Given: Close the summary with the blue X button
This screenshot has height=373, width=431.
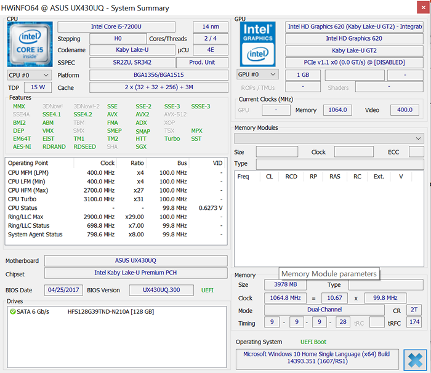Looking at the screenshot, I should coord(415,360).
